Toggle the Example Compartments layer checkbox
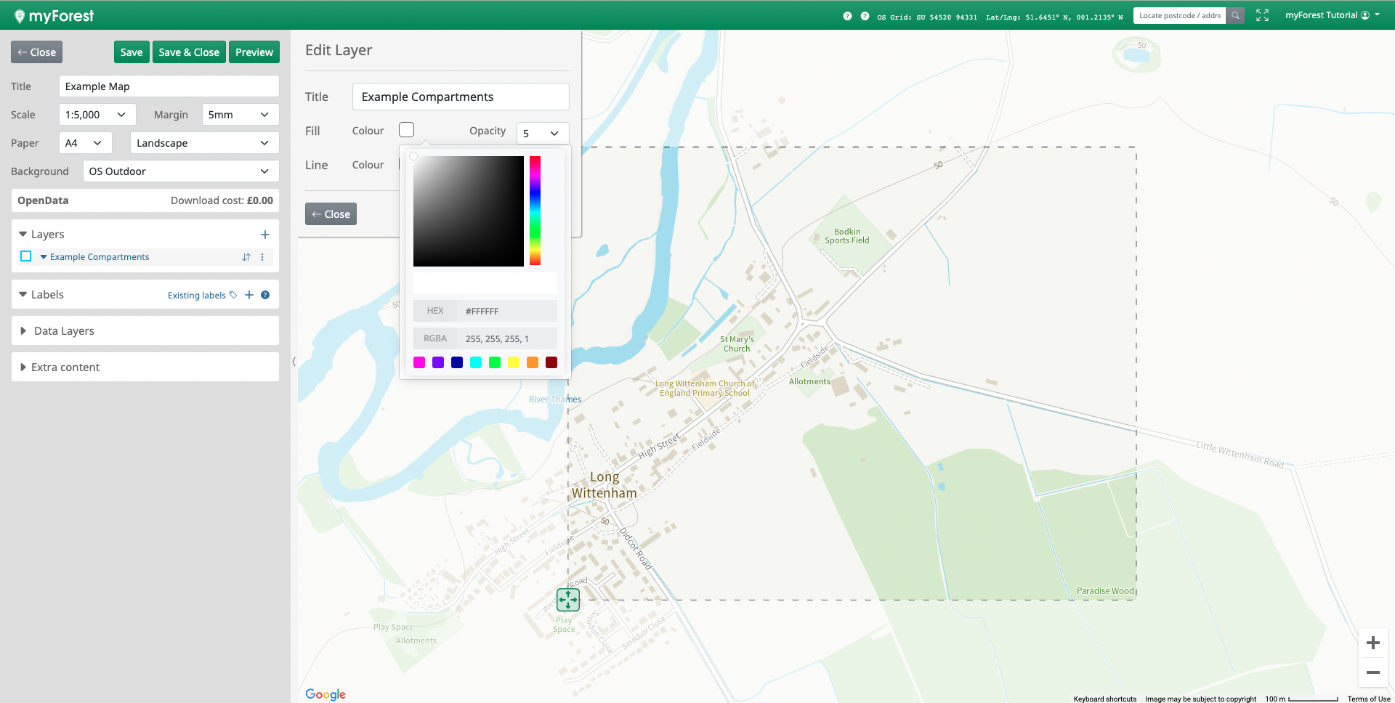 coord(26,256)
